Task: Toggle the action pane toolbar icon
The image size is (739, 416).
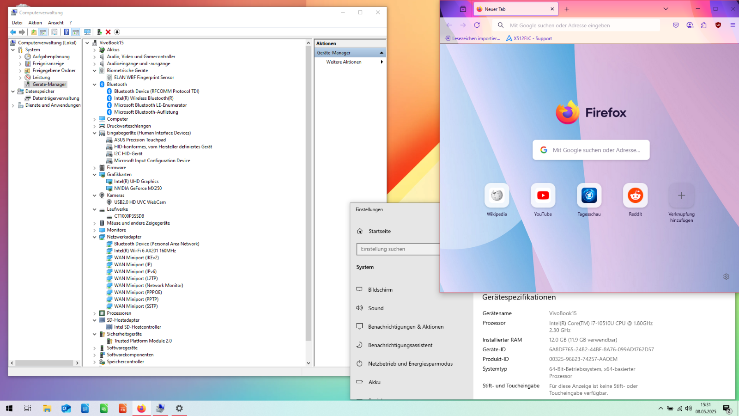Action: pyautogui.click(x=76, y=32)
